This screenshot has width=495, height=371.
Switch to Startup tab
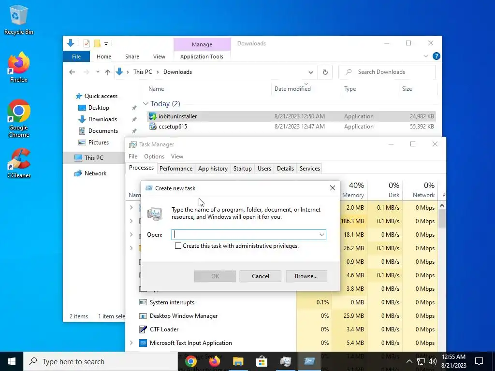click(x=243, y=169)
